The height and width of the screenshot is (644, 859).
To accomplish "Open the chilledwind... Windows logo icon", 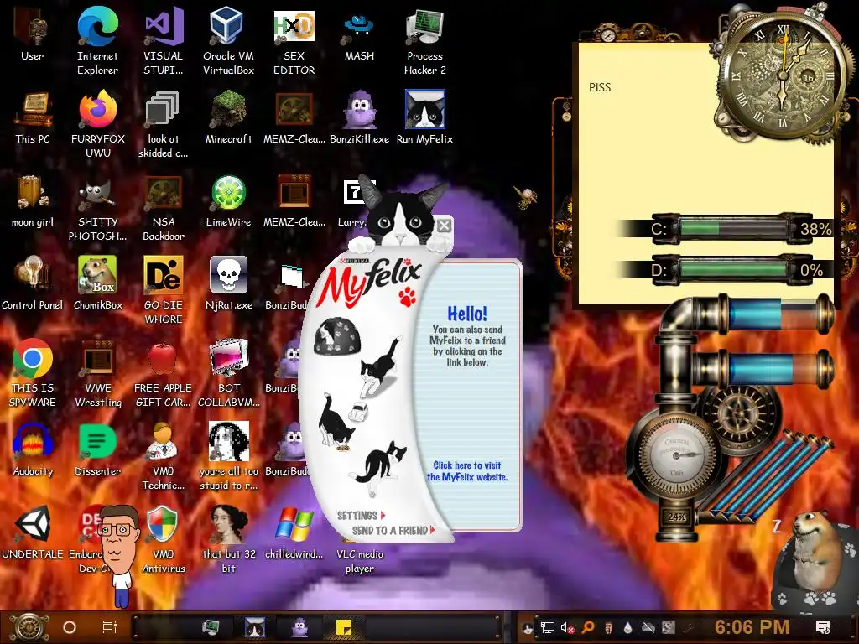I will (294, 525).
